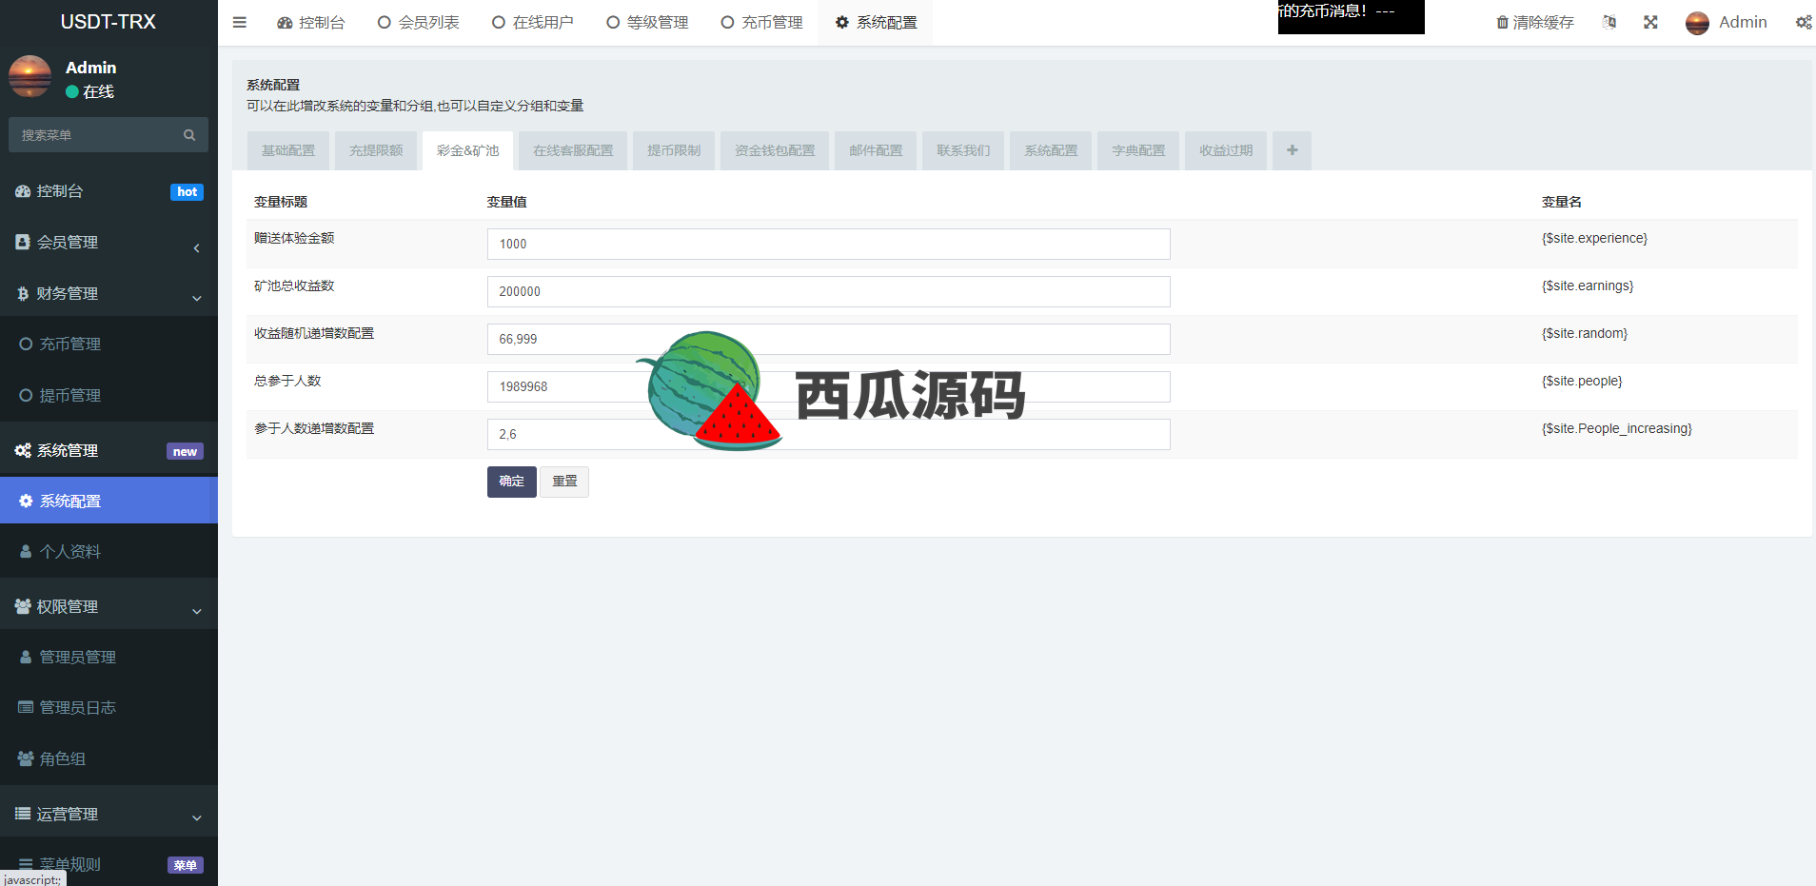Screen dimensions: 1816x886
Task: Open the 在线用户 top navigation tab
Action: (533, 22)
